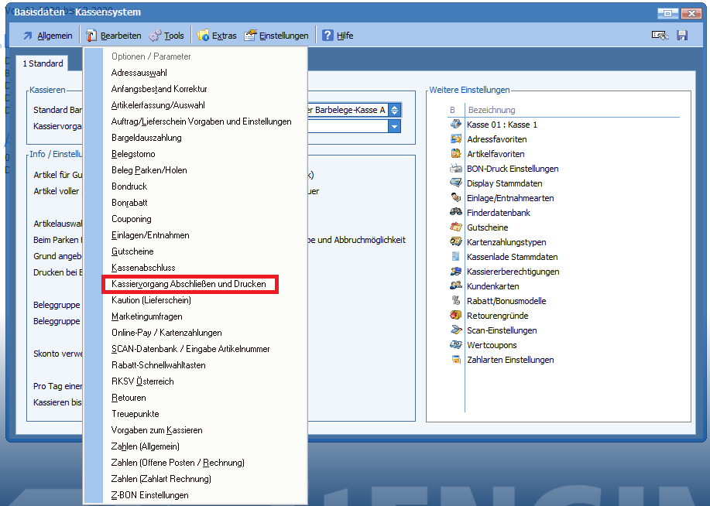Click the Rabatt/Bonusmodelle percent icon
This screenshot has width=710, height=506.
click(x=456, y=301)
